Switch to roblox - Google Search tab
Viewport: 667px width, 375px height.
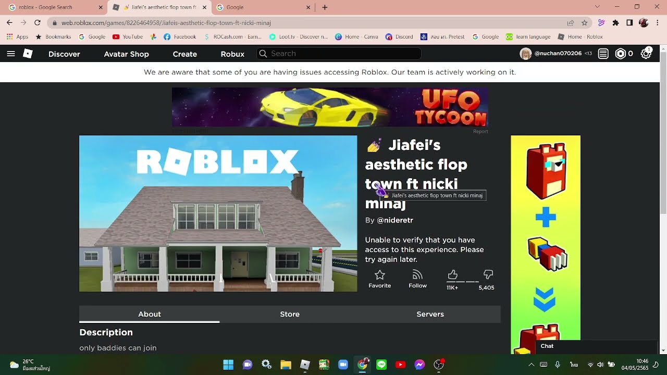point(54,7)
